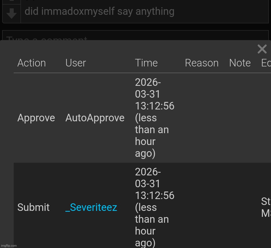271x248 pixels.
Task: Click the cut-off Ed column header
Action: pyautogui.click(x=266, y=63)
